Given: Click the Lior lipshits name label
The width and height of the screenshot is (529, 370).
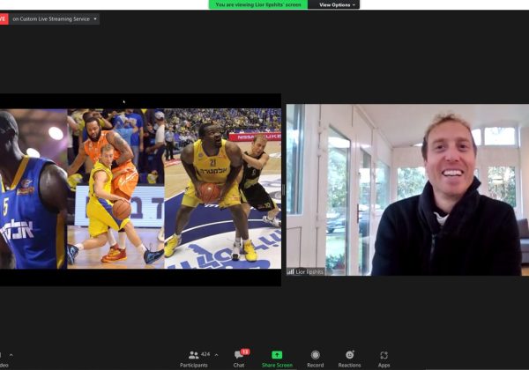Looking at the screenshot, I should click(x=306, y=271).
